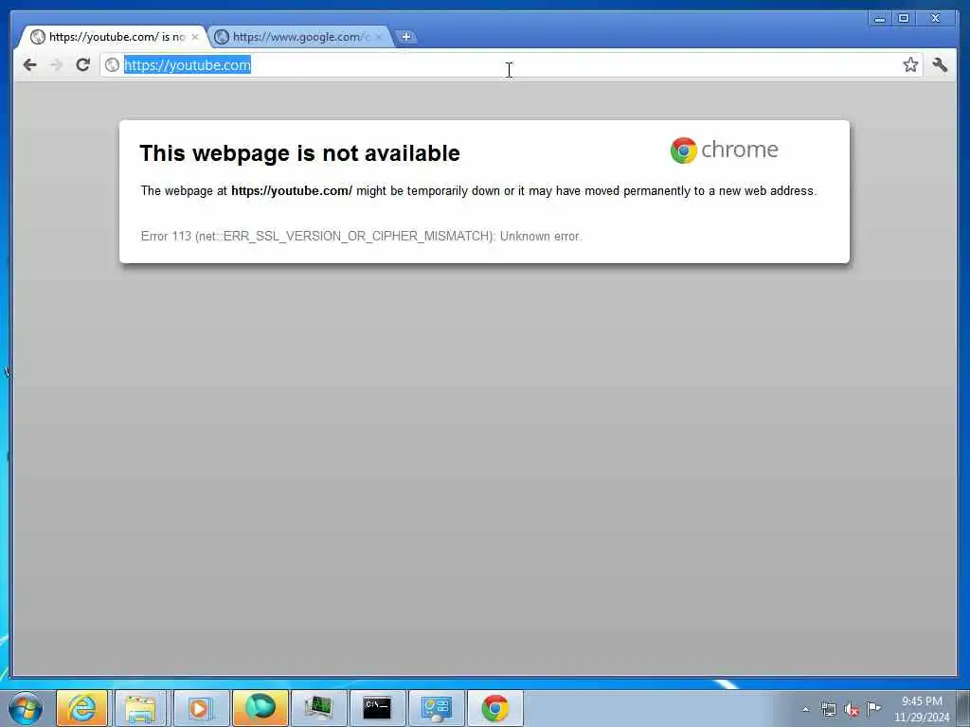
Task: Close the youtube.com tab
Action: [x=195, y=37]
